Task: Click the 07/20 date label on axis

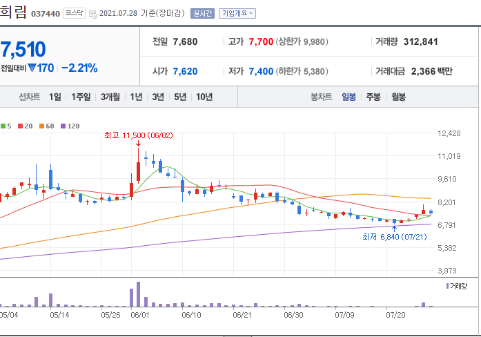Action: click(395, 315)
